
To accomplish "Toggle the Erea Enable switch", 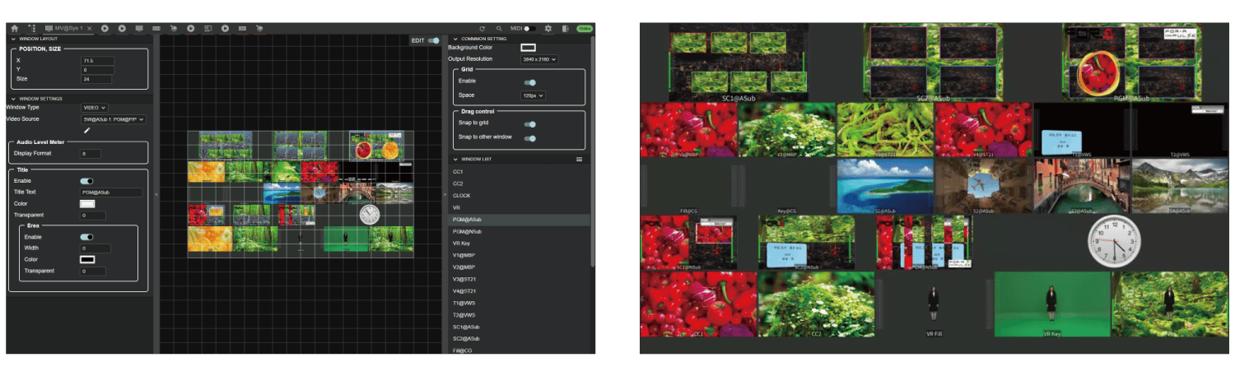I will coord(86,237).
